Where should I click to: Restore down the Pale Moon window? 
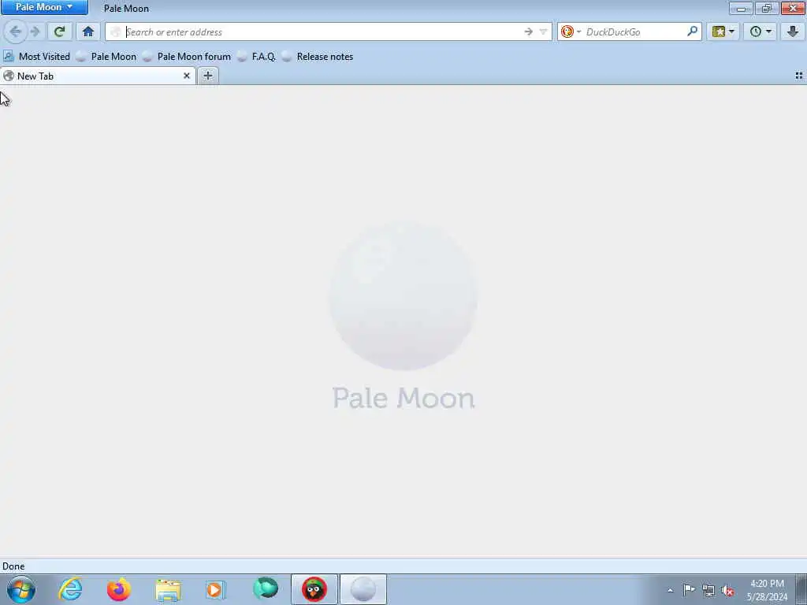pos(766,8)
